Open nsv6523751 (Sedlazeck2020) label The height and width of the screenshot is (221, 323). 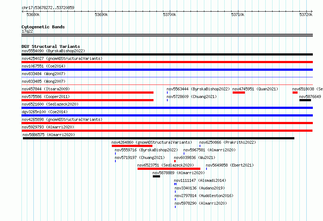[165, 165]
